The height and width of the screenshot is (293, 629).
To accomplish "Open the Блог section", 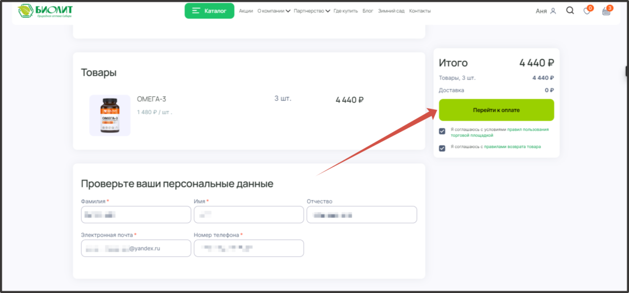I will tap(368, 11).
